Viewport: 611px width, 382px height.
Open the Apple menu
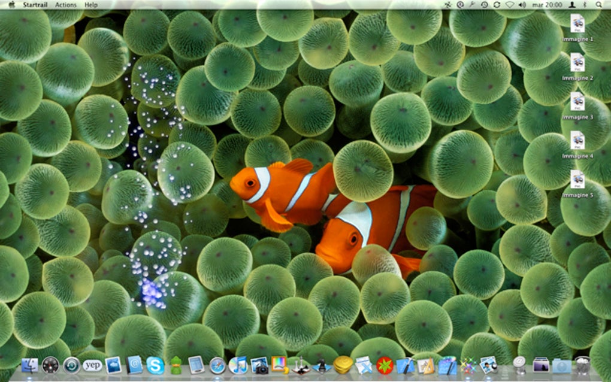pyautogui.click(x=11, y=5)
